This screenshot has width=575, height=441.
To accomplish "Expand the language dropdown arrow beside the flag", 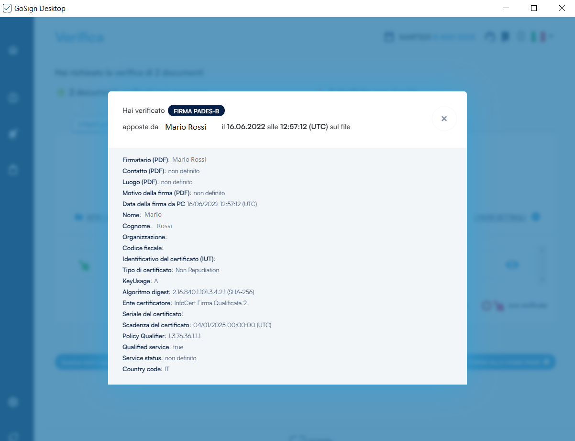I will tap(552, 37).
